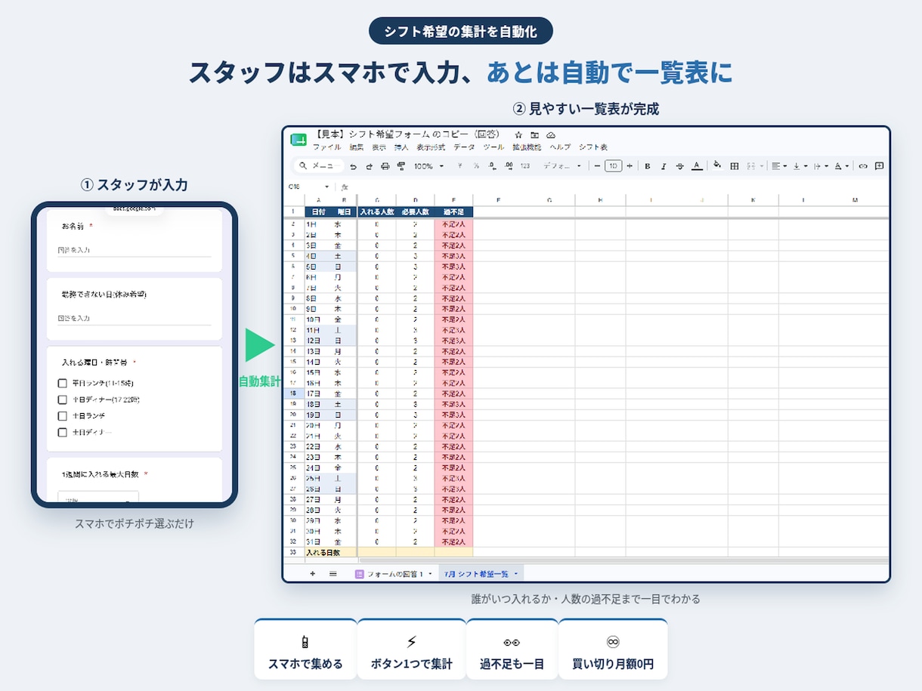Viewport: 922px width, 691px height.
Task: Click the redo arrow in toolbar
Action: click(x=369, y=166)
